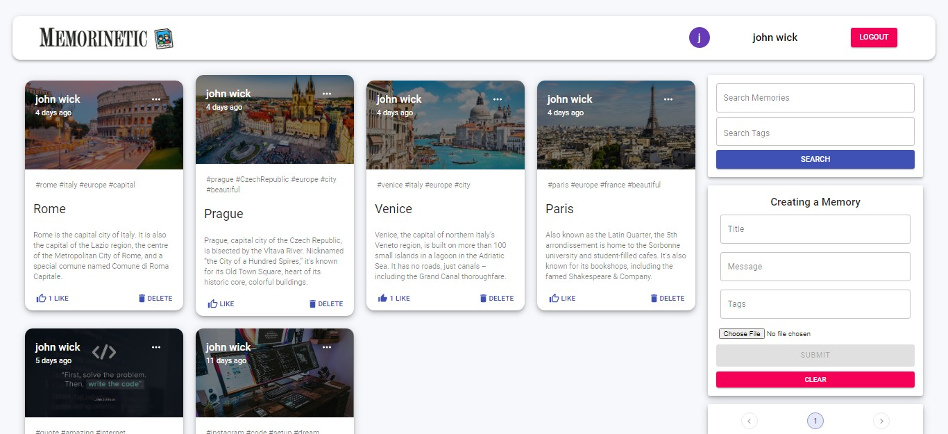Click 'No file chosen' label

pos(788,334)
